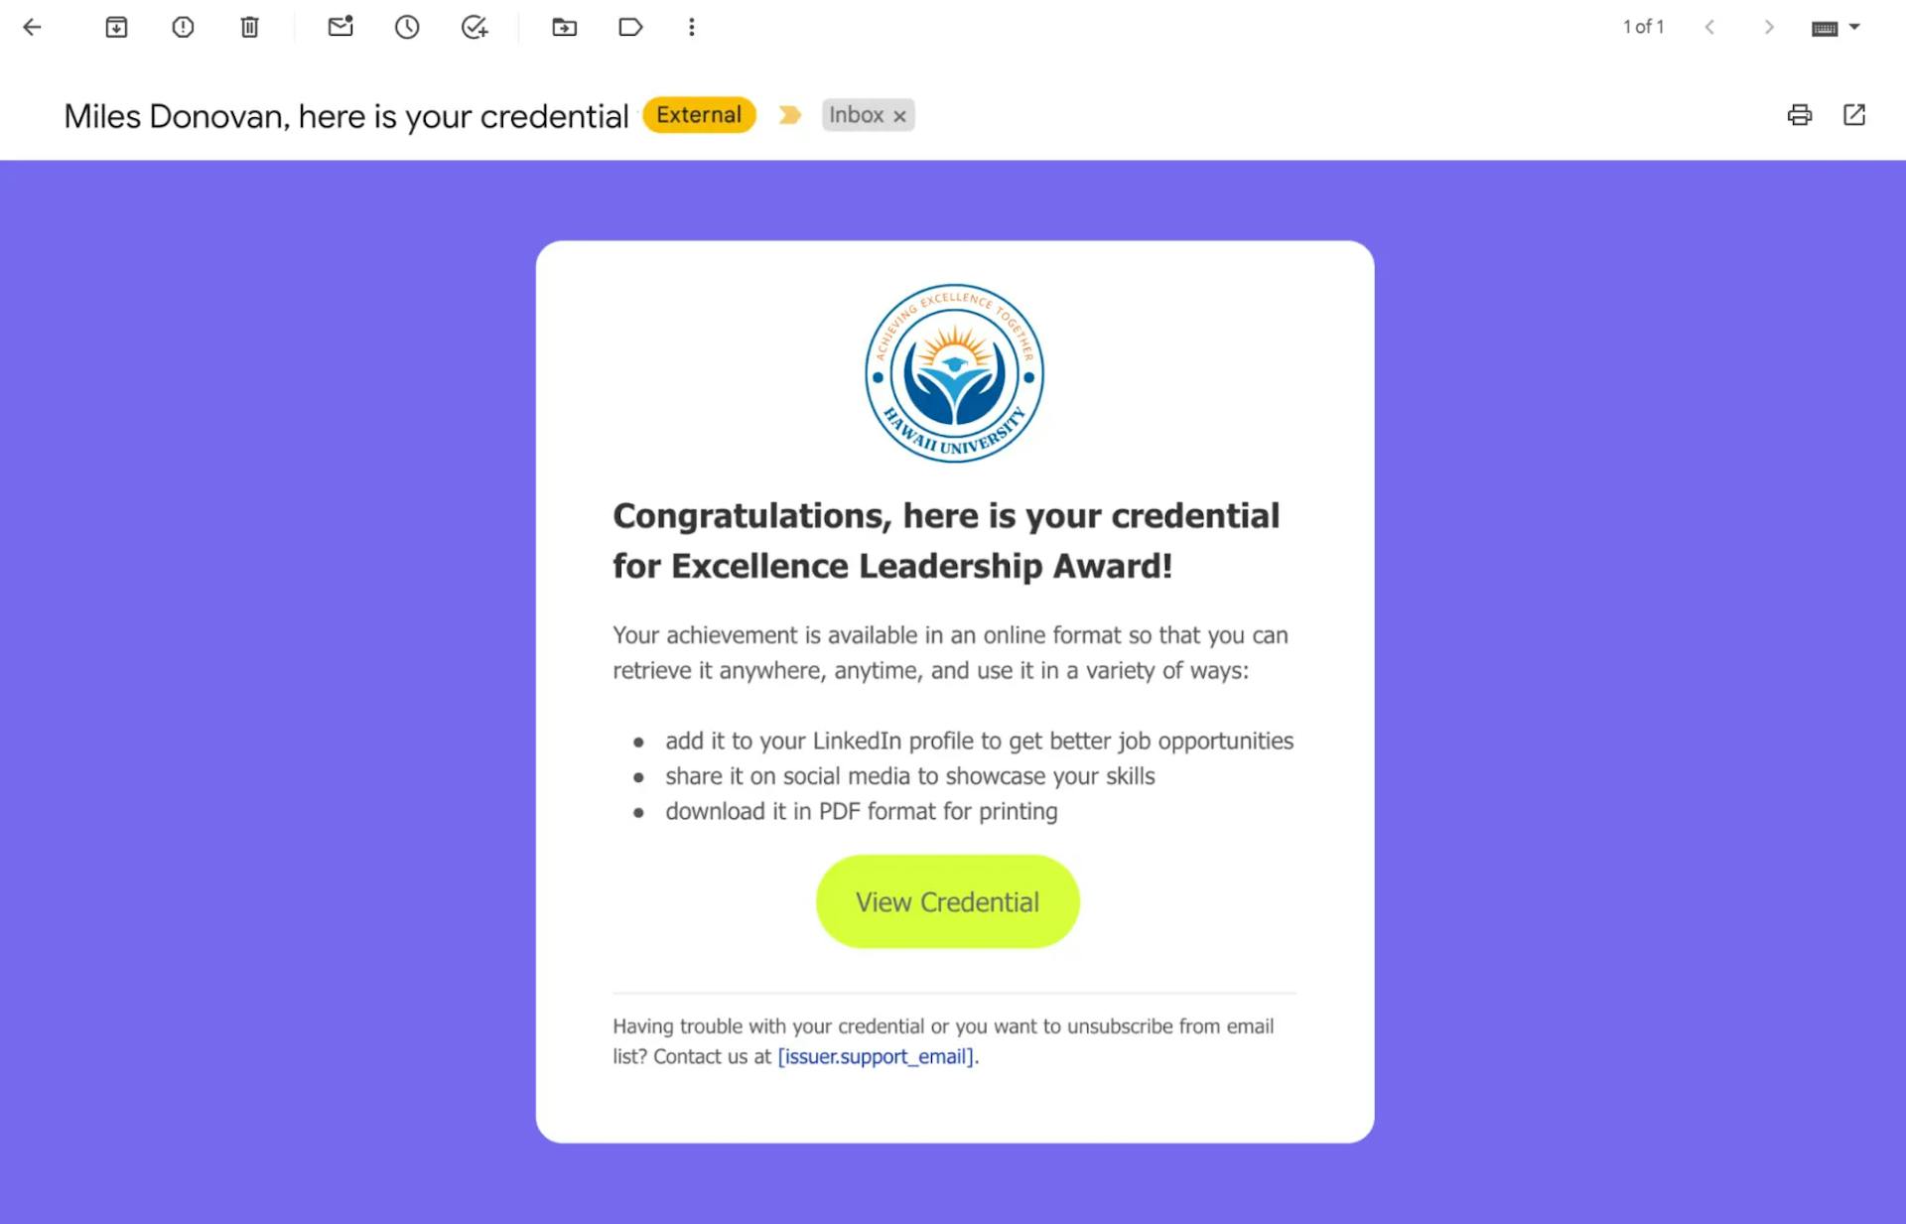Click the open in new window icon

pyautogui.click(x=1856, y=115)
